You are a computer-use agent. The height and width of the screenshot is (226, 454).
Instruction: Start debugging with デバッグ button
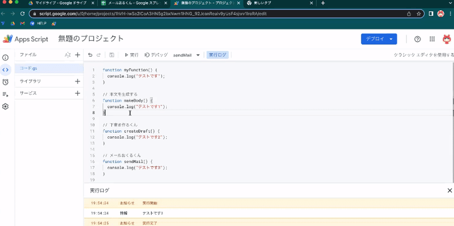tap(155, 55)
